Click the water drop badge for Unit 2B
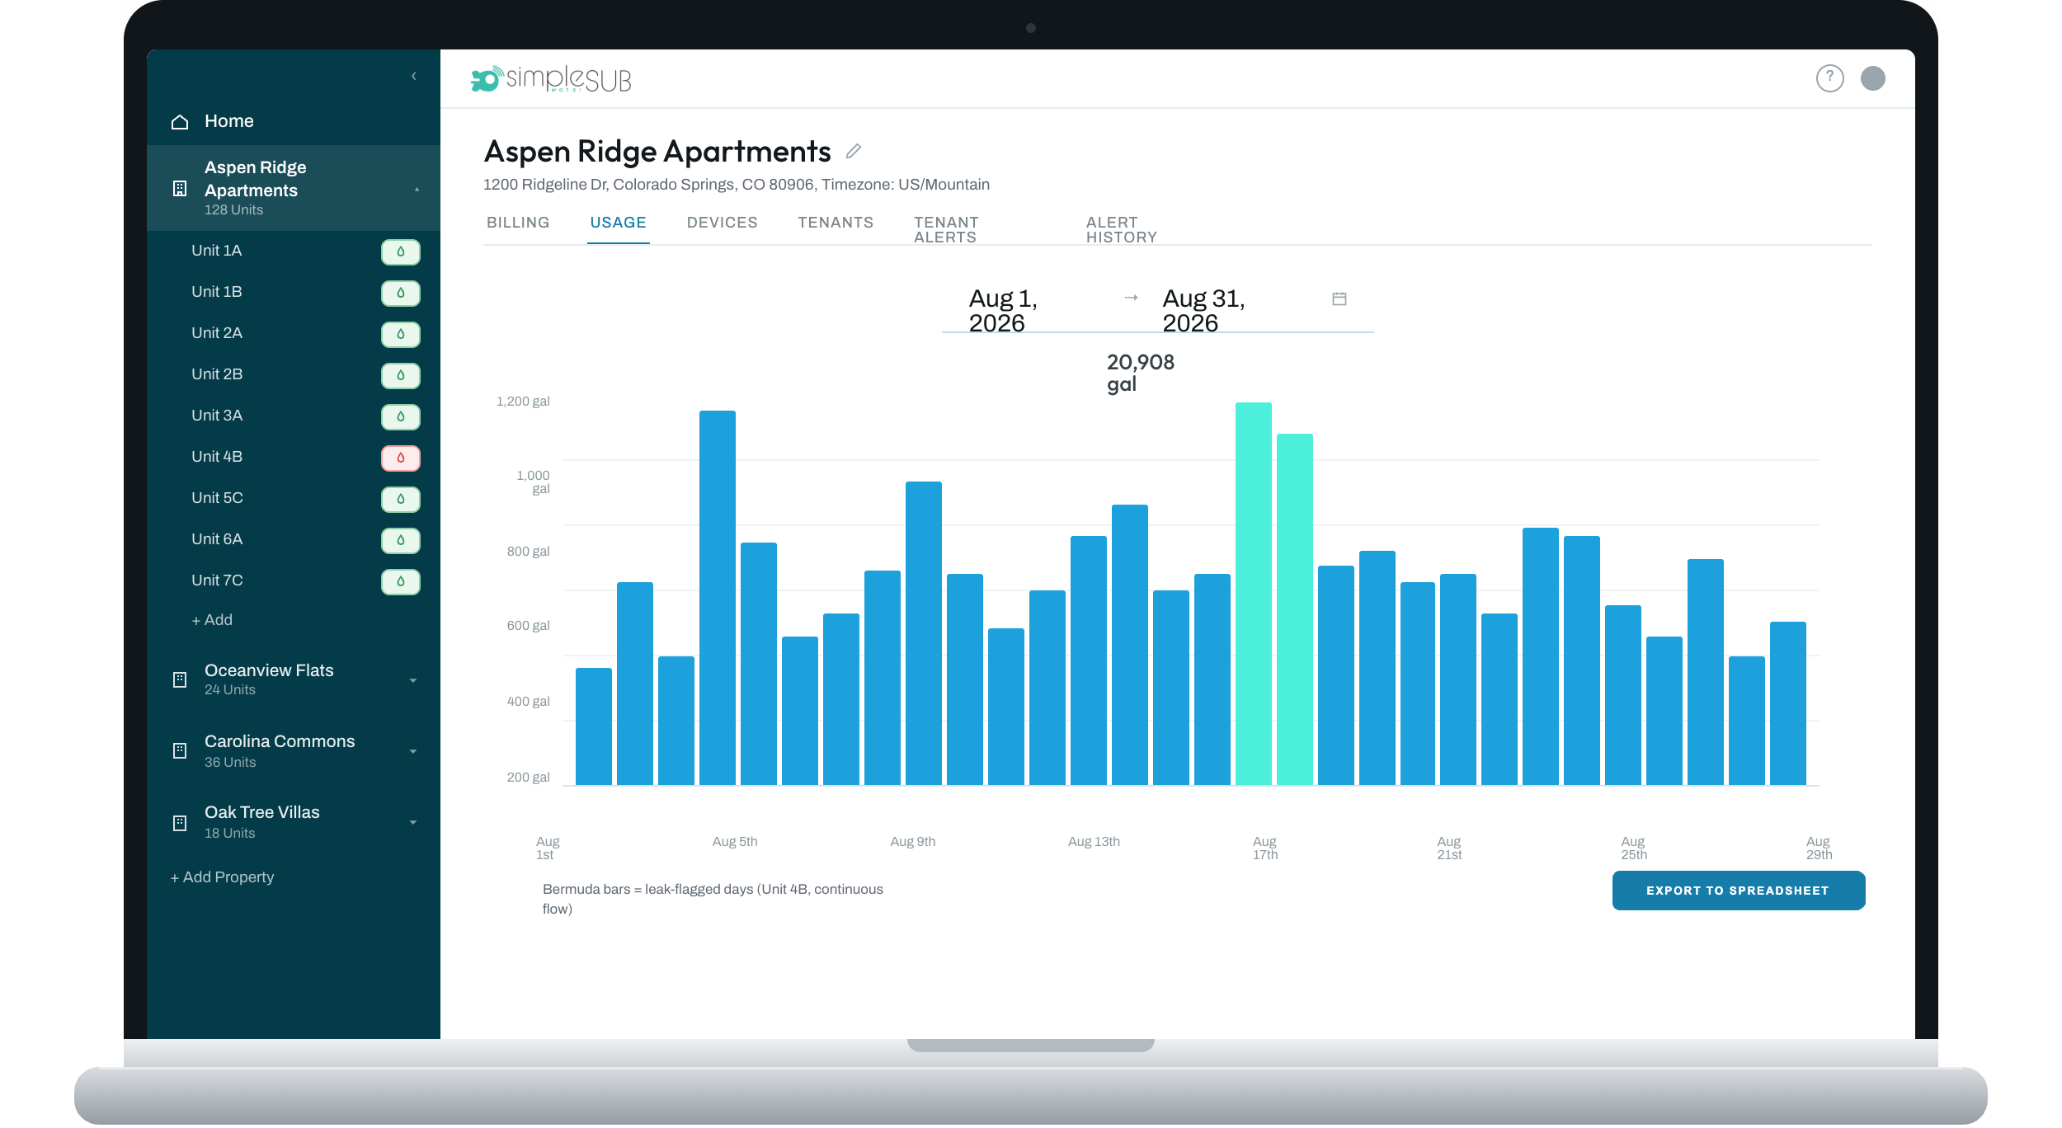This screenshot has width=2062, height=1128. [401, 375]
